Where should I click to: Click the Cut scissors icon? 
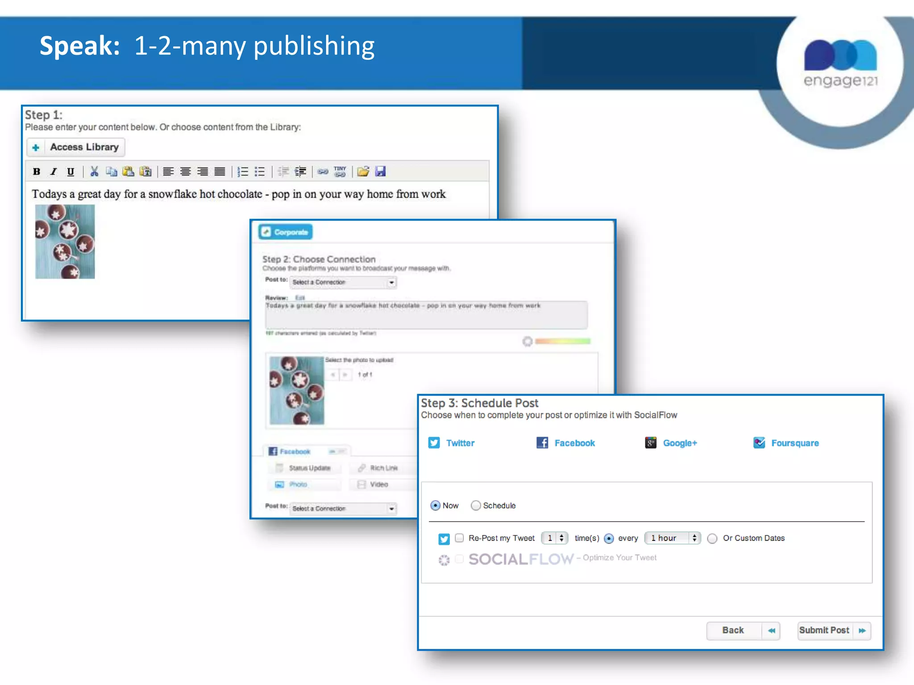pyautogui.click(x=94, y=172)
